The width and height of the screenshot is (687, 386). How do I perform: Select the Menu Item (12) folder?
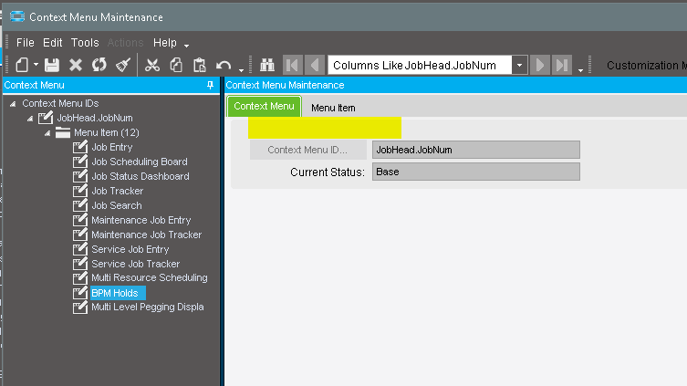[107, 132]
